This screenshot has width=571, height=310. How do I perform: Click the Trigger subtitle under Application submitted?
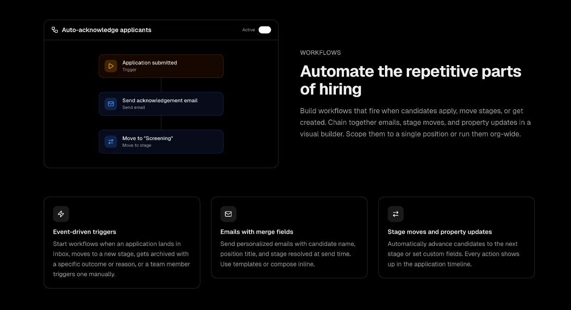[129, 70]
